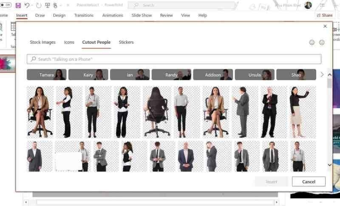Click the dialog search field
The width and height of the screenshot is (340, 206).
174,59
